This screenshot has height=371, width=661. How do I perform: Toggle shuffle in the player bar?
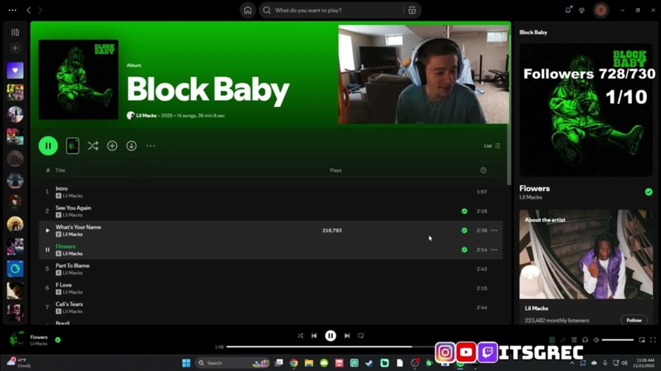(x=300, y=335)
